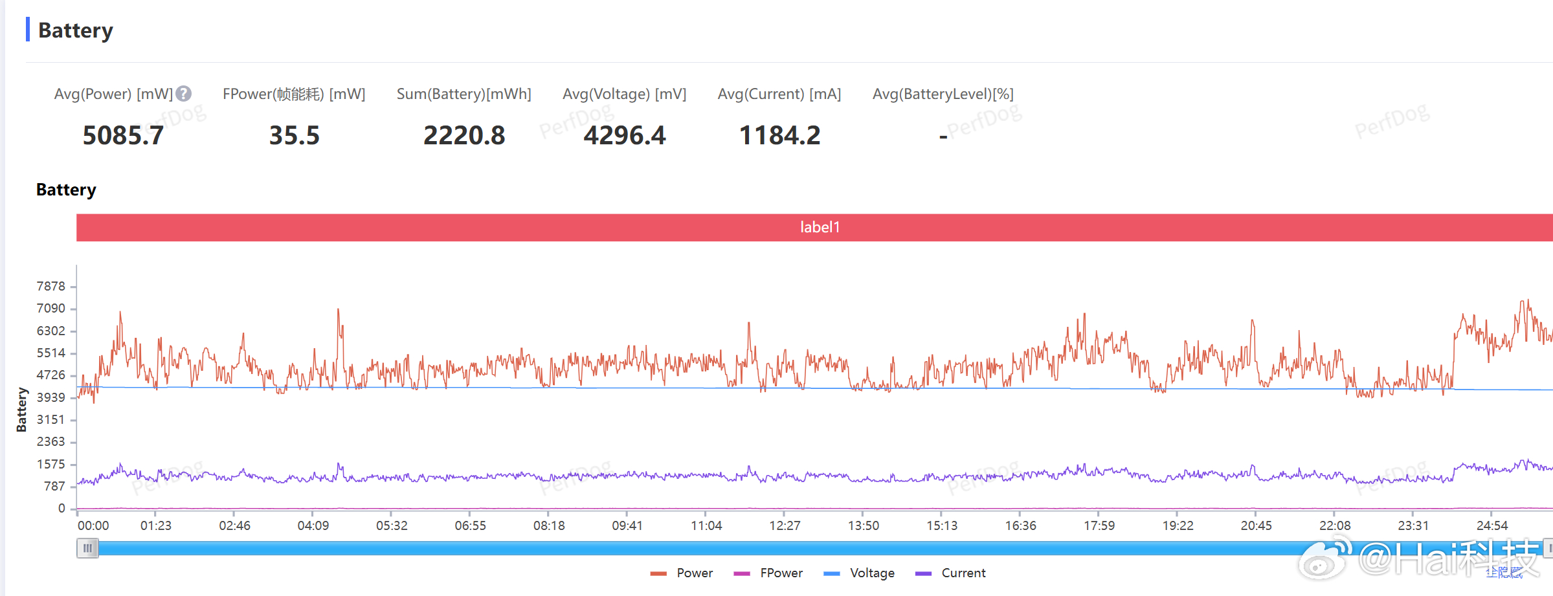Select the red label1 segment bar
This screenshot has width=1553, height=596.
tap(814, 227)
